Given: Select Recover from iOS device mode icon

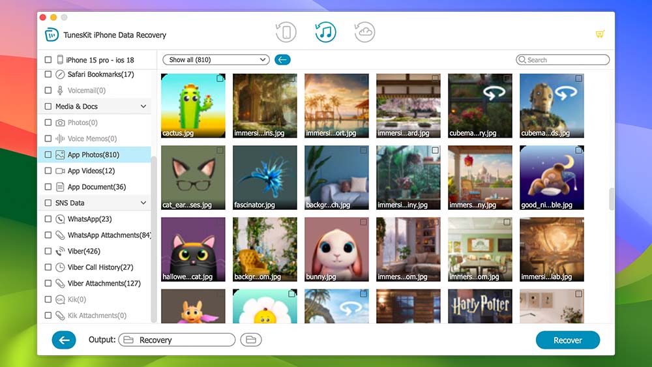Looking at the screenshot, I should pos(286,32).
